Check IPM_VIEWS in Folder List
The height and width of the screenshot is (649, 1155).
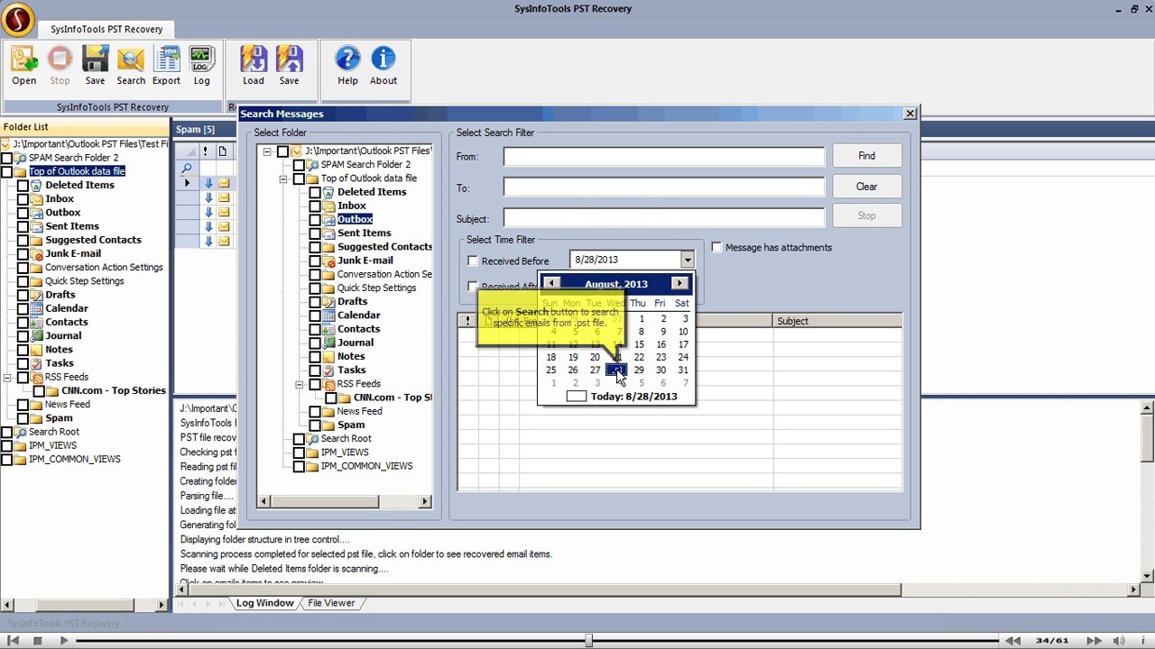6,445
